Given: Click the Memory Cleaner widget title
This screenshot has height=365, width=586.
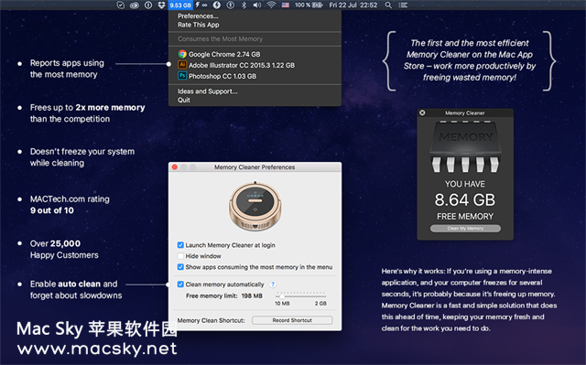Looking at the screenshot, I should pos(465,113).
